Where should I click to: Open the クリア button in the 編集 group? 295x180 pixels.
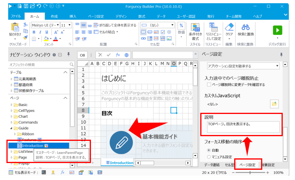(229, 32)
